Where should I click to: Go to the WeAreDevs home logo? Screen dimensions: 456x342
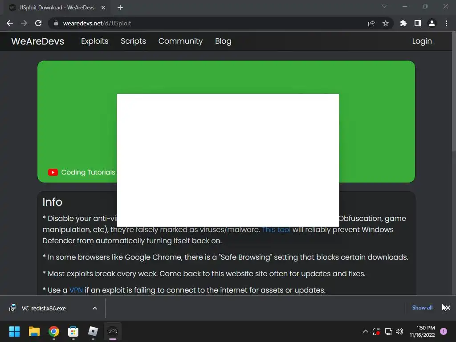pos(37,41)
